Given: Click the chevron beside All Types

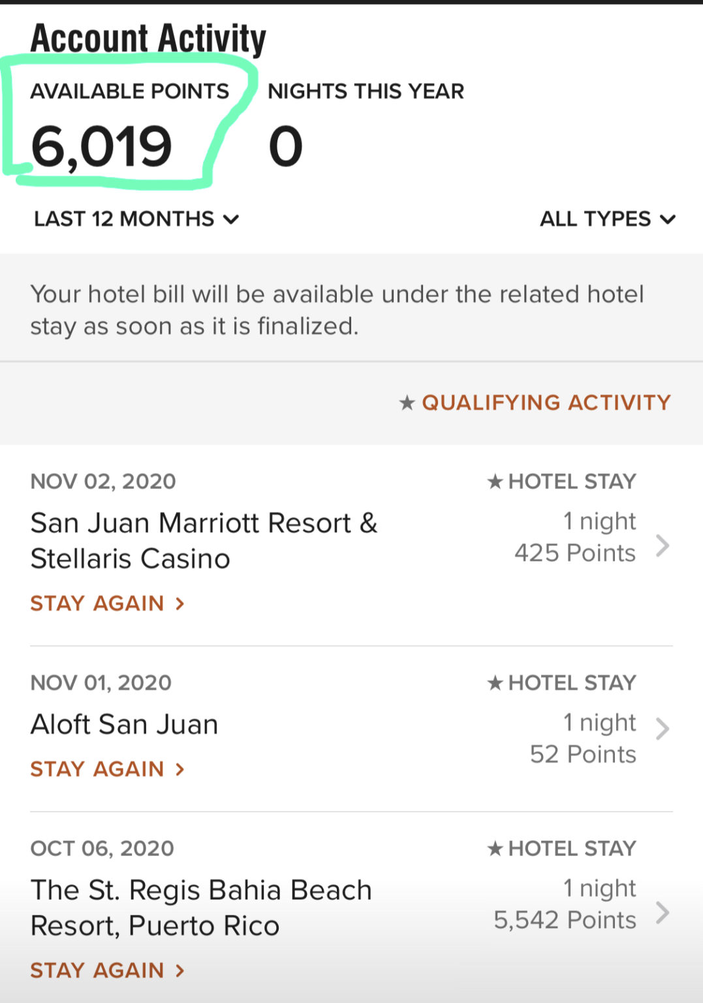Looking at the screenshot, I should click(667, 219).
